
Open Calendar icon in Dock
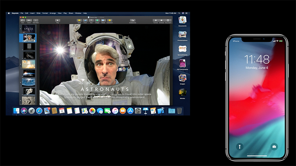[x=62, y=111]
